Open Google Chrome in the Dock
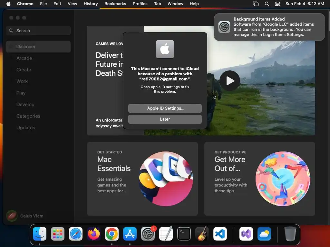 (112, 234)
